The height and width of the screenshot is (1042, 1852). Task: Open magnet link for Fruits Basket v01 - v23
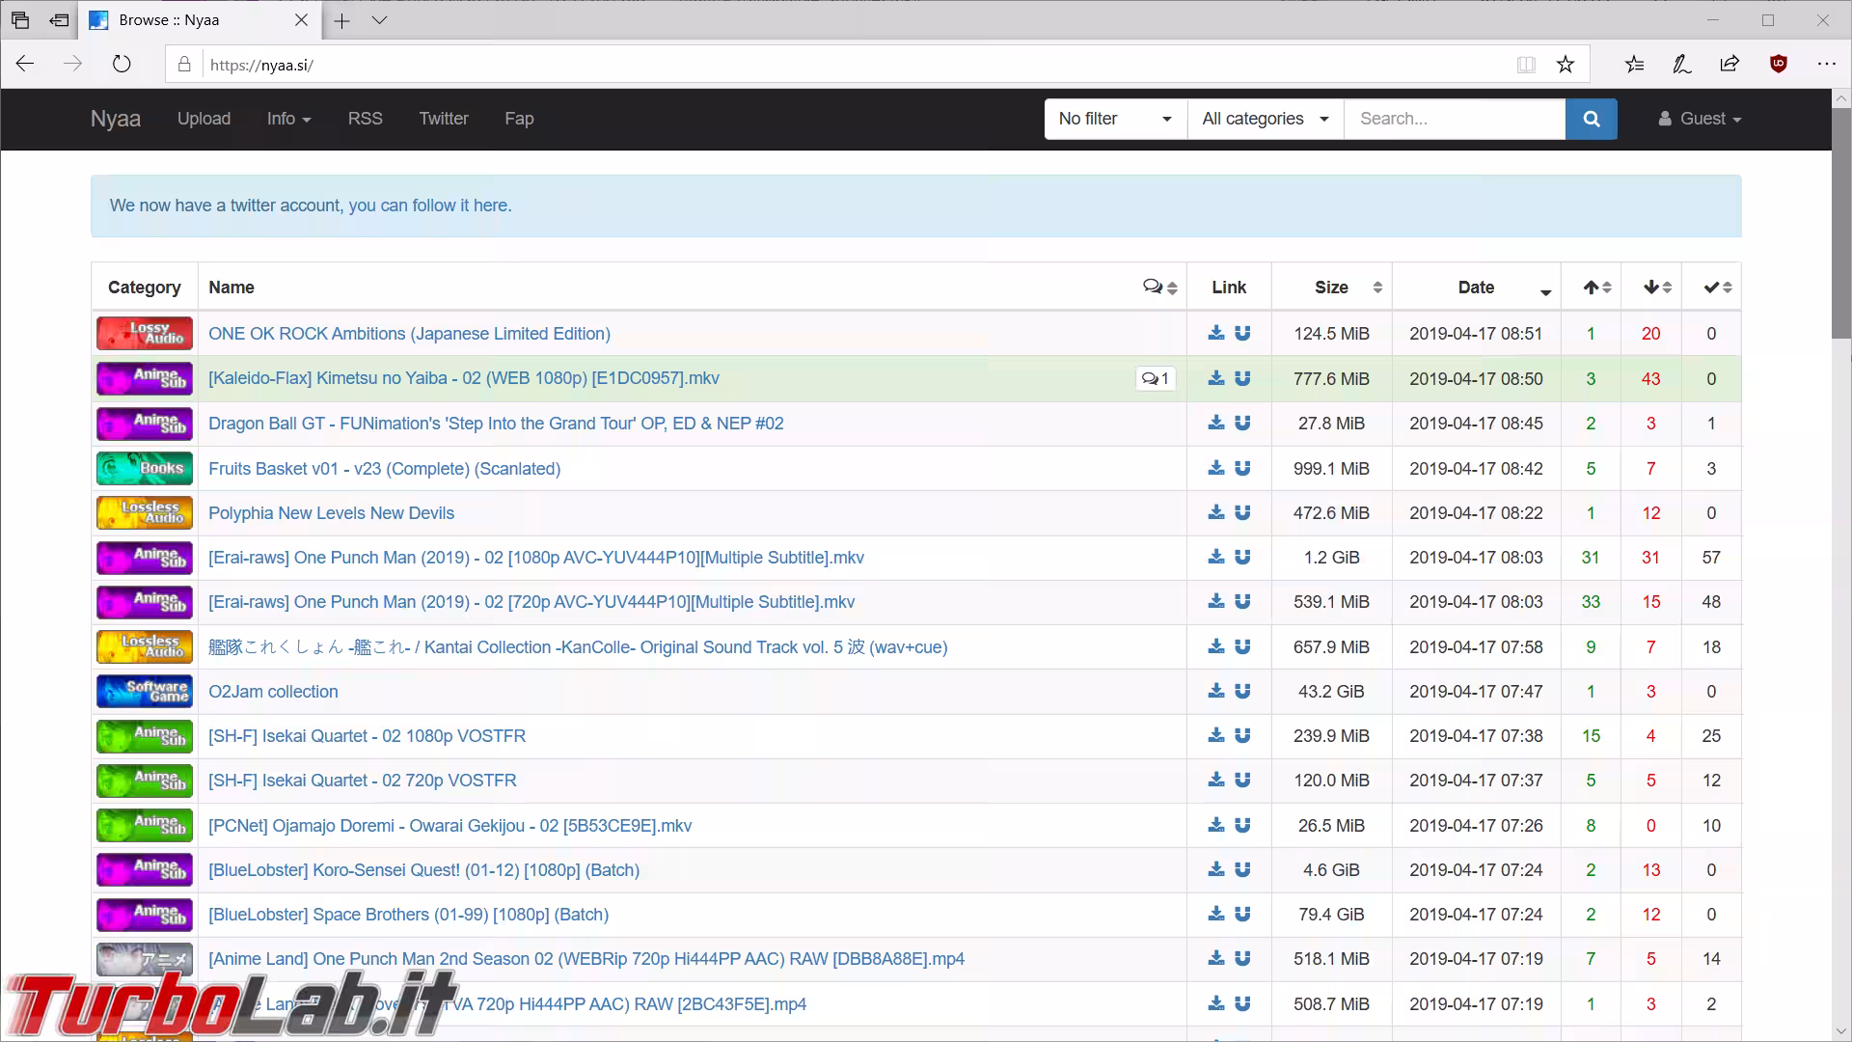pos(1242,468)
